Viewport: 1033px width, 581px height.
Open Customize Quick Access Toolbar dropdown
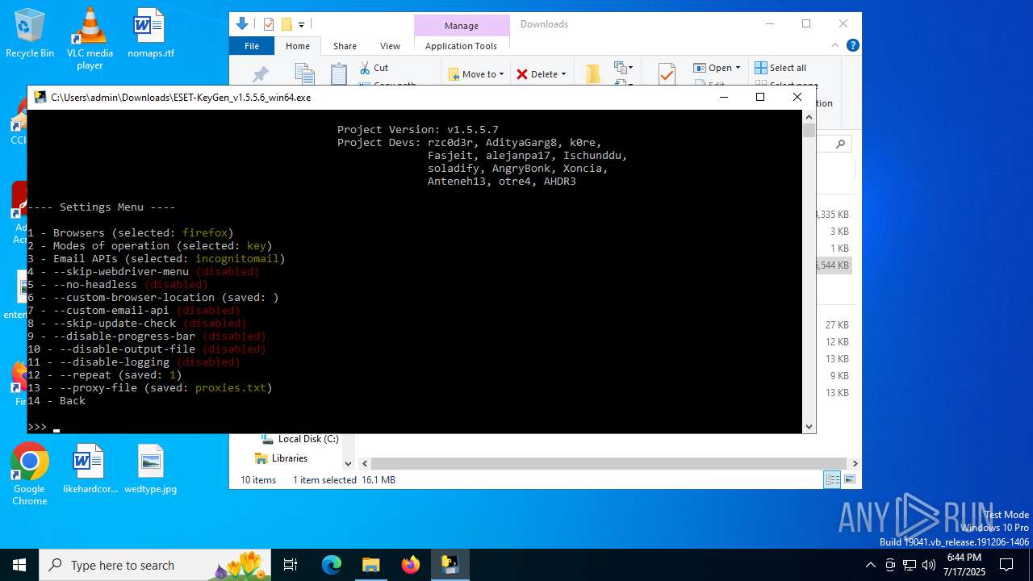point(302,24)
